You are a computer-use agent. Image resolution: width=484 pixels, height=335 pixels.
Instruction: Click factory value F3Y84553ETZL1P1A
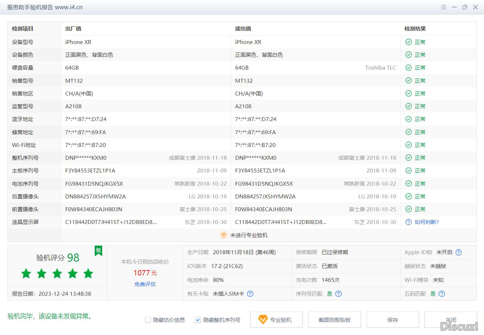coord(90,171)
